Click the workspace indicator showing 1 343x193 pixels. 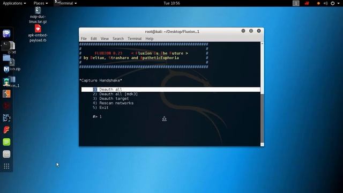click(x=296, y=3)
